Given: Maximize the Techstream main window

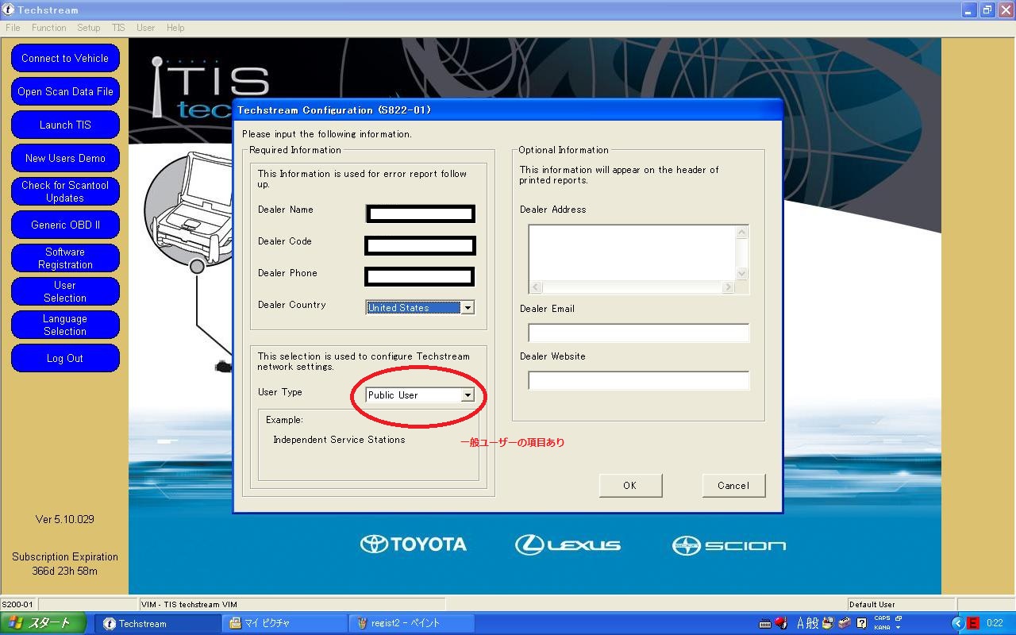Looking at the screenshot, I should coord(987,10).
